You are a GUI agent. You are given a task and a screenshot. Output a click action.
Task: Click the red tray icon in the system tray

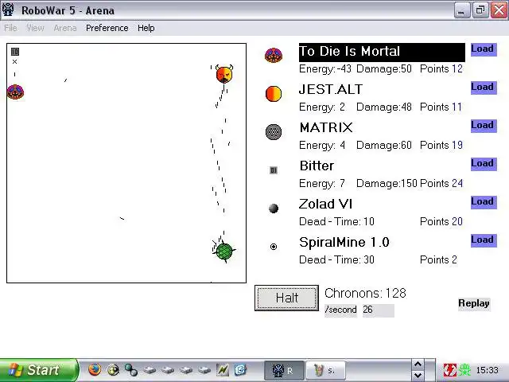point(450,370)
